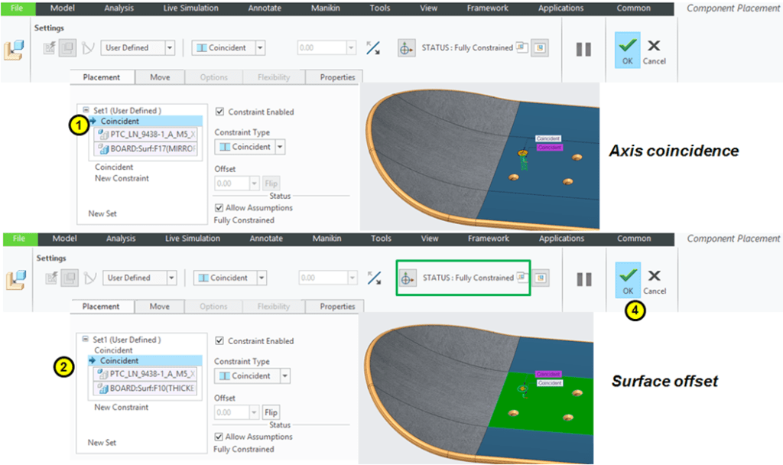The height and width of the screenshot is (465, 783).
Task: Open the Constraint Type dropdown in the Surface offset panel
Action: [x=284, y=376]
